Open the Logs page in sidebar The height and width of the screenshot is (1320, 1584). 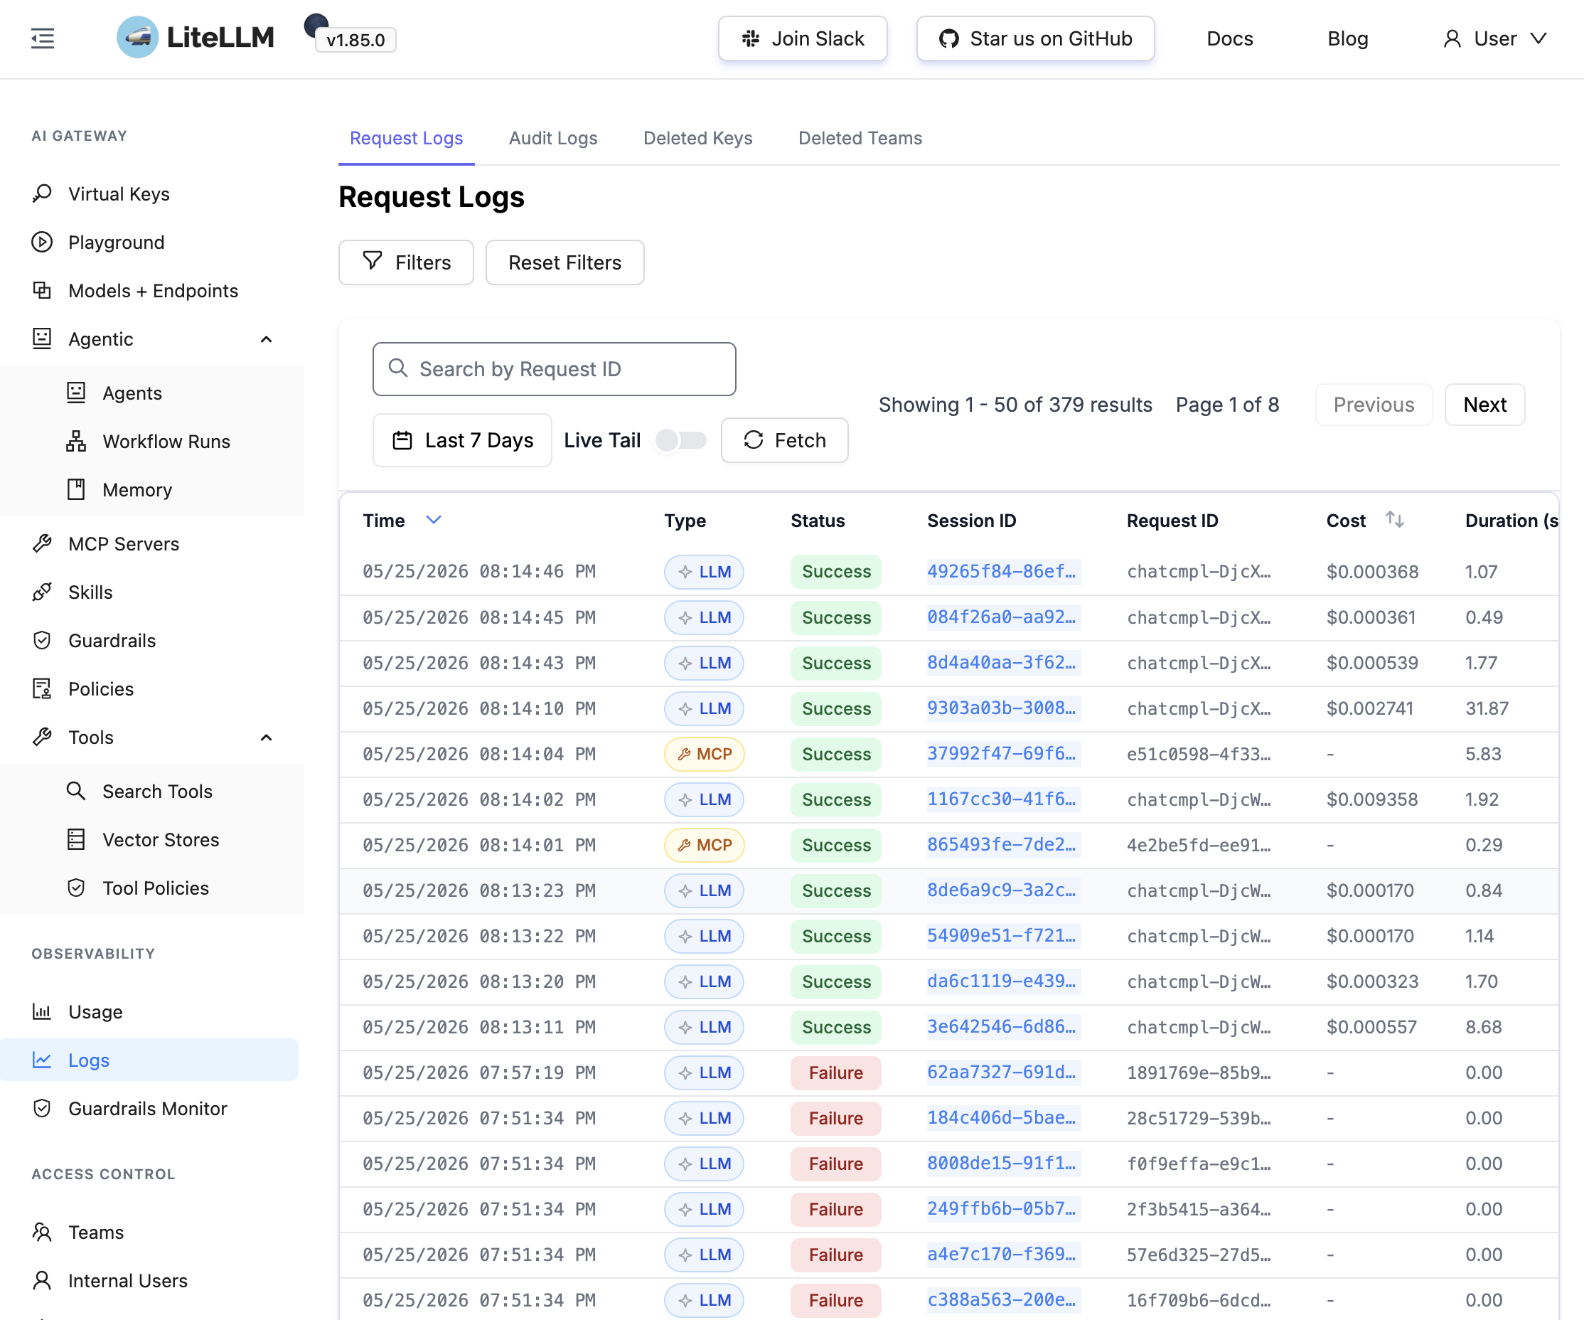click(x=149, y=1060)
